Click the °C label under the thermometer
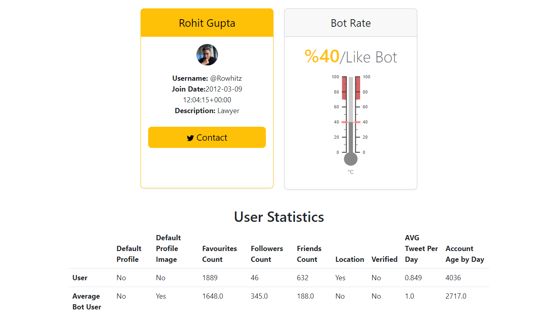Viewport: 537px width, 313px height. pyautogui.click(x=351, y=171)
